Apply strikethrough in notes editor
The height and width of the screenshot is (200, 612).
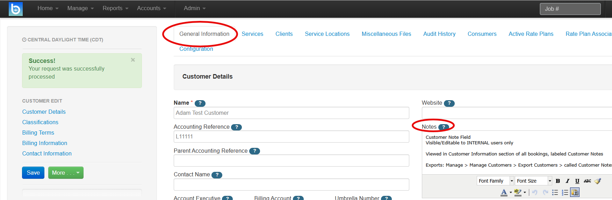tap(587, 181)
